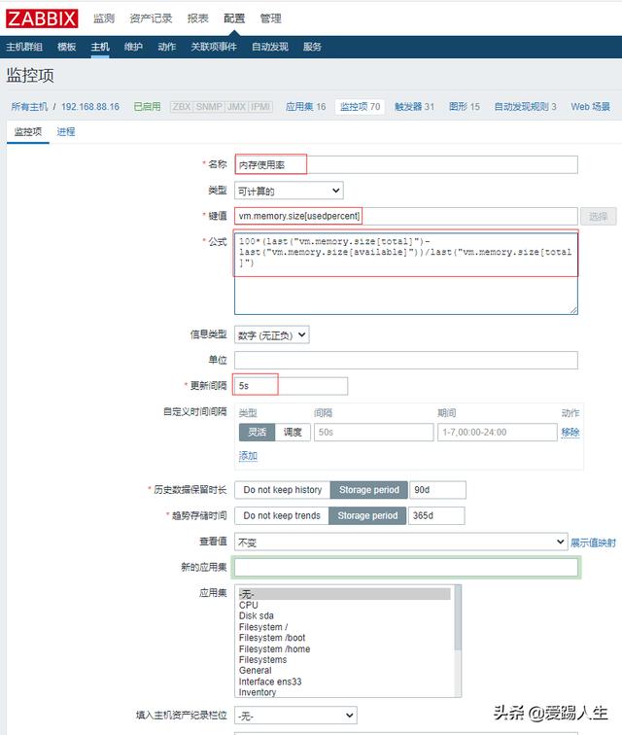Select 调度 interval type
Screen dimensions: 622x735
(x=293, y=433)
